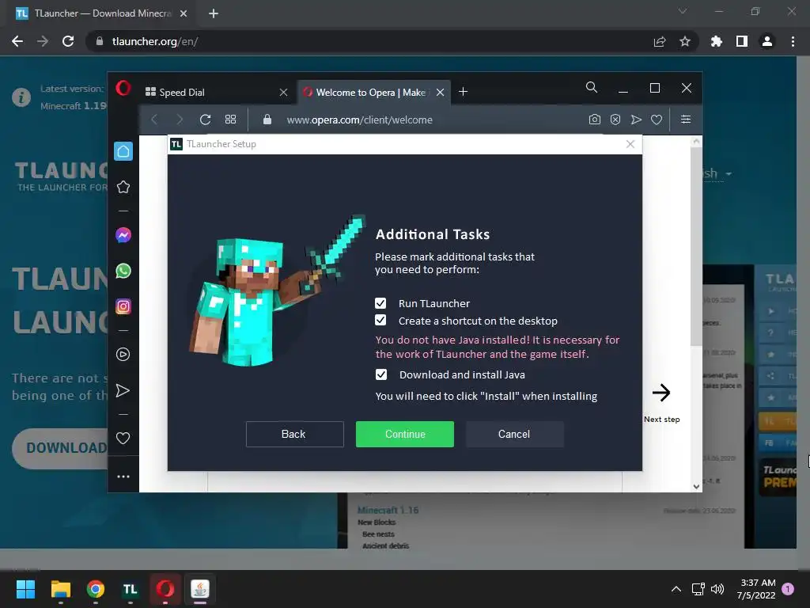View site info padlock in Opera
Image resolution: width=810 pixels, height=608 pixels.
(x=267, y=120)
